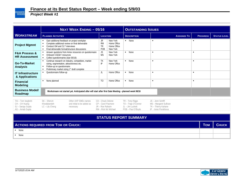Viewport: 239px width, 185px height.
Task: Click 'IP - Irene Porokhova' legend entry
Action: coord(160,109)
